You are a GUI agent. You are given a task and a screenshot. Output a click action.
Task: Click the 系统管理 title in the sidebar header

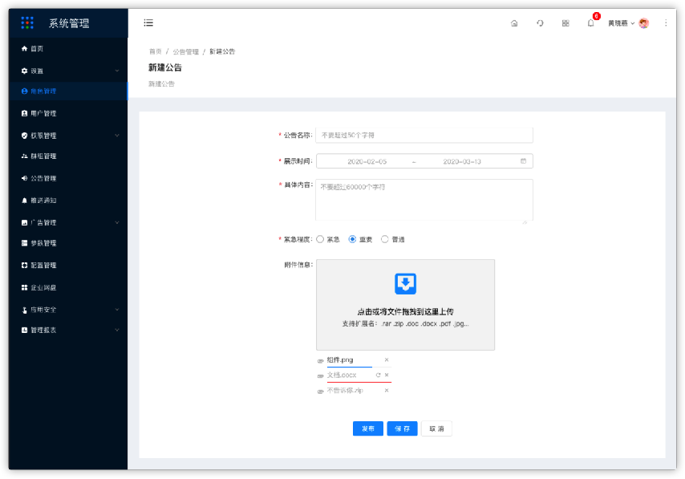69,23
